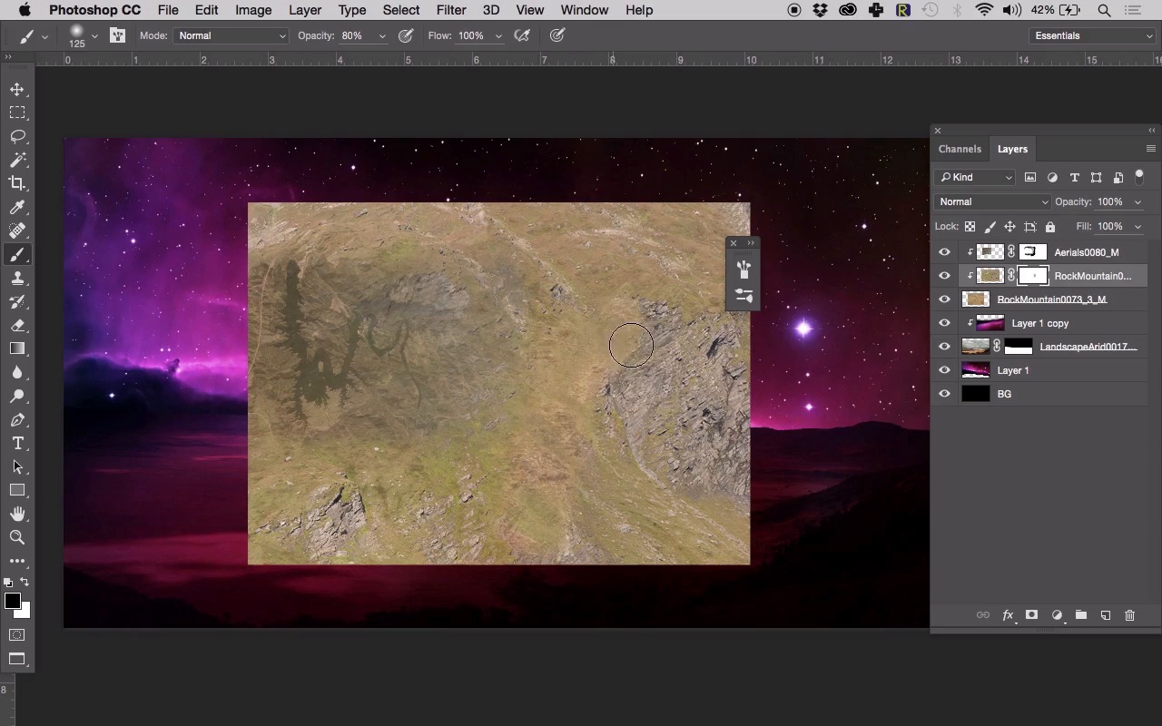The image size is (1162, 726).
Task: Open the brush Mode dropdown
Action: coord(231,35)
